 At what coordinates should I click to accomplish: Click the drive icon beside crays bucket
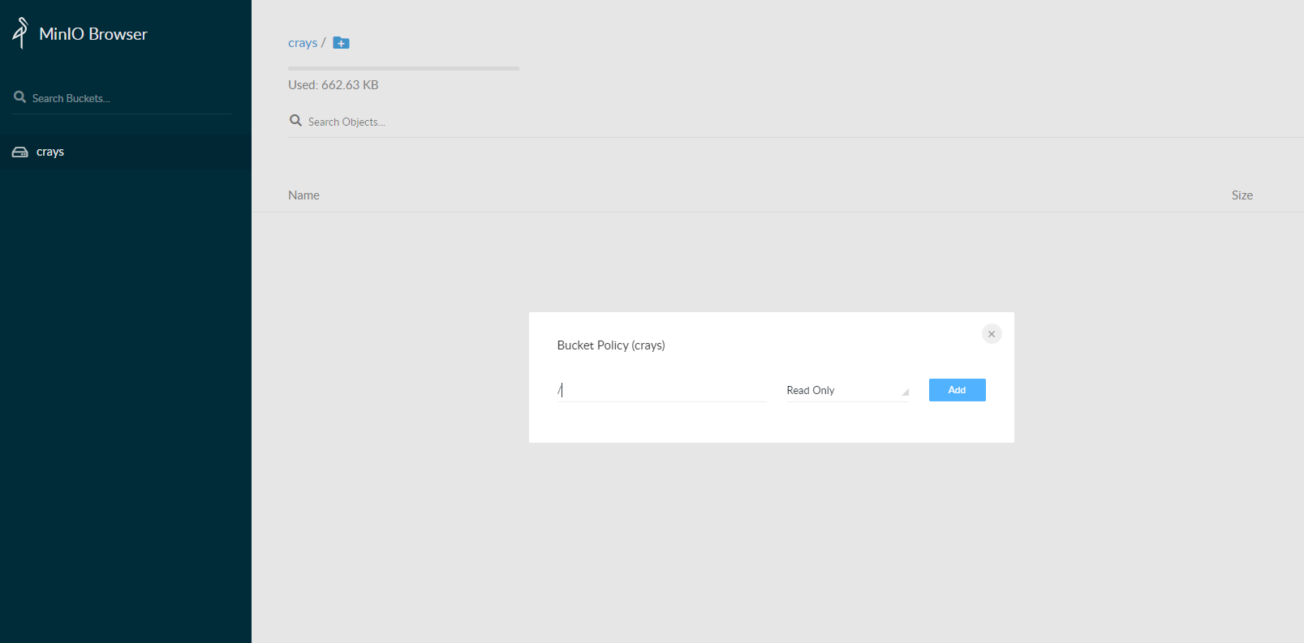point(20,152)
